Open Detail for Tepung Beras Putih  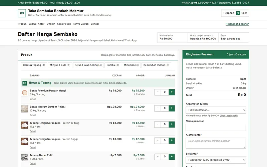point(33,164)
